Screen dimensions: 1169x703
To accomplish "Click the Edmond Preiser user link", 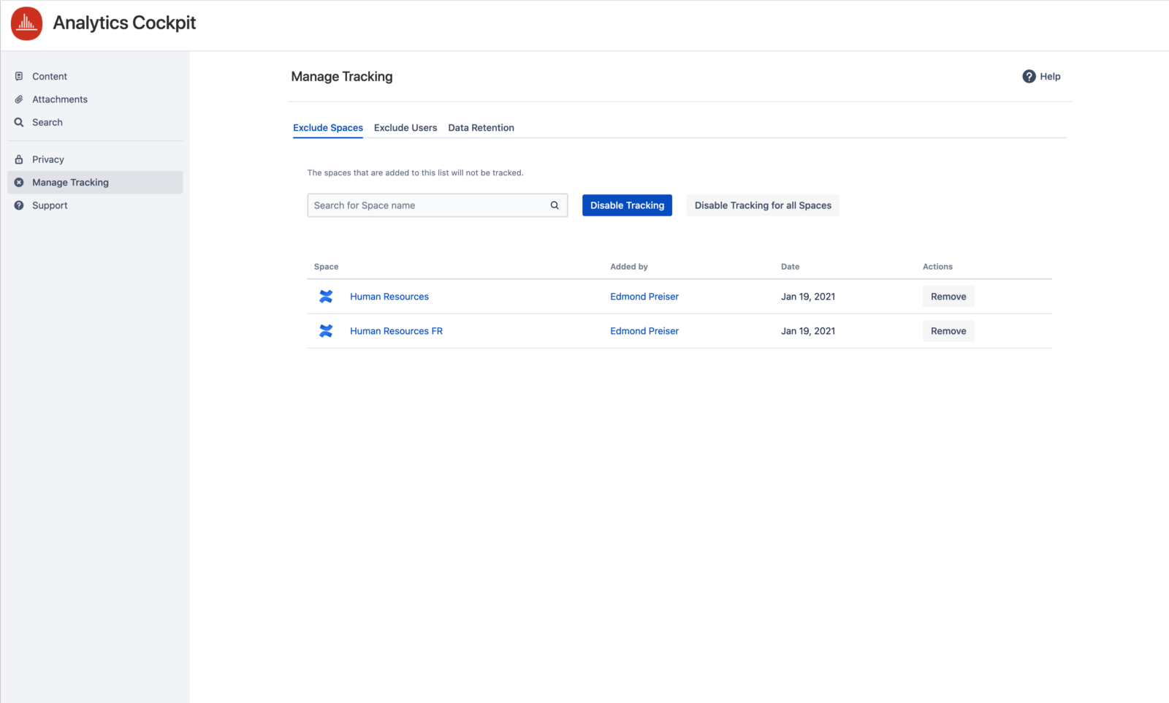I will (x=644, y=296).
